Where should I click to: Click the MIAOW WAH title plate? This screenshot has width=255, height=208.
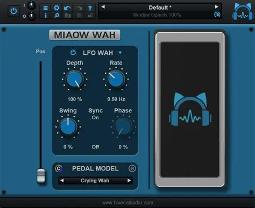coord(84,35)
